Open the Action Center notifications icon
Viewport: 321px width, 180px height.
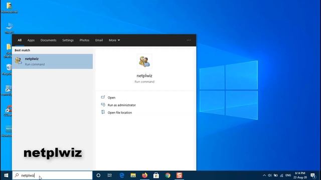click(313, 175)
